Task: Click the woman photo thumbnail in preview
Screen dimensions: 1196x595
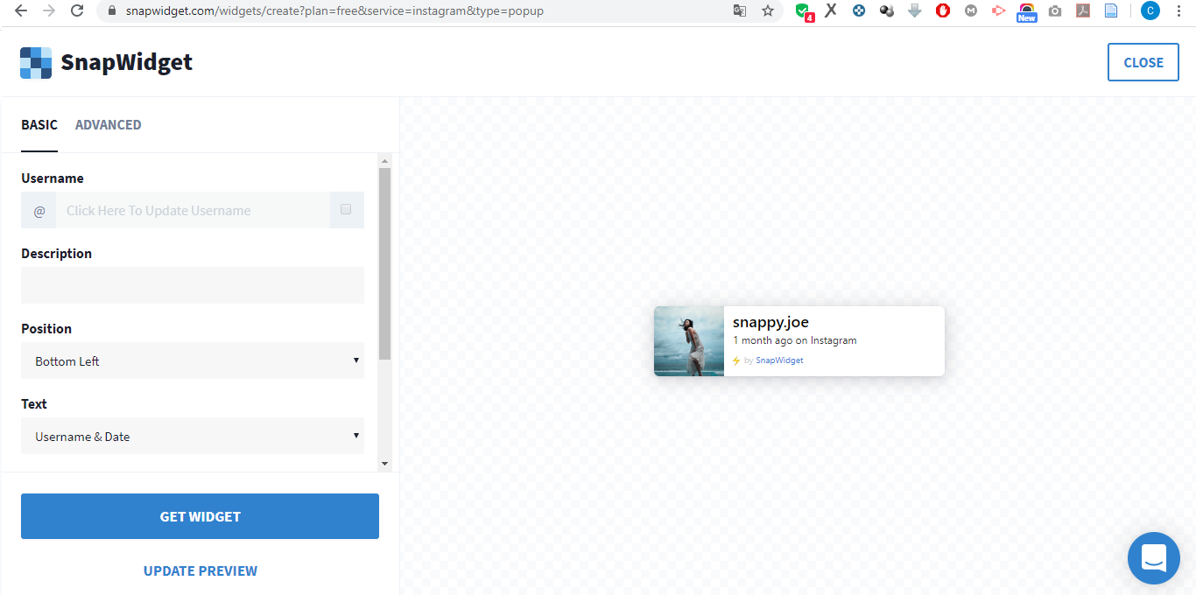Action: point(689,341)
